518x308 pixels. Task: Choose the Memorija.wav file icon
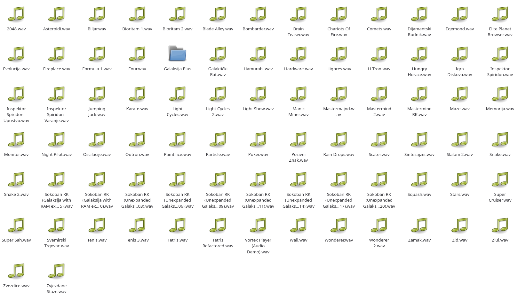tap(500, 95)
